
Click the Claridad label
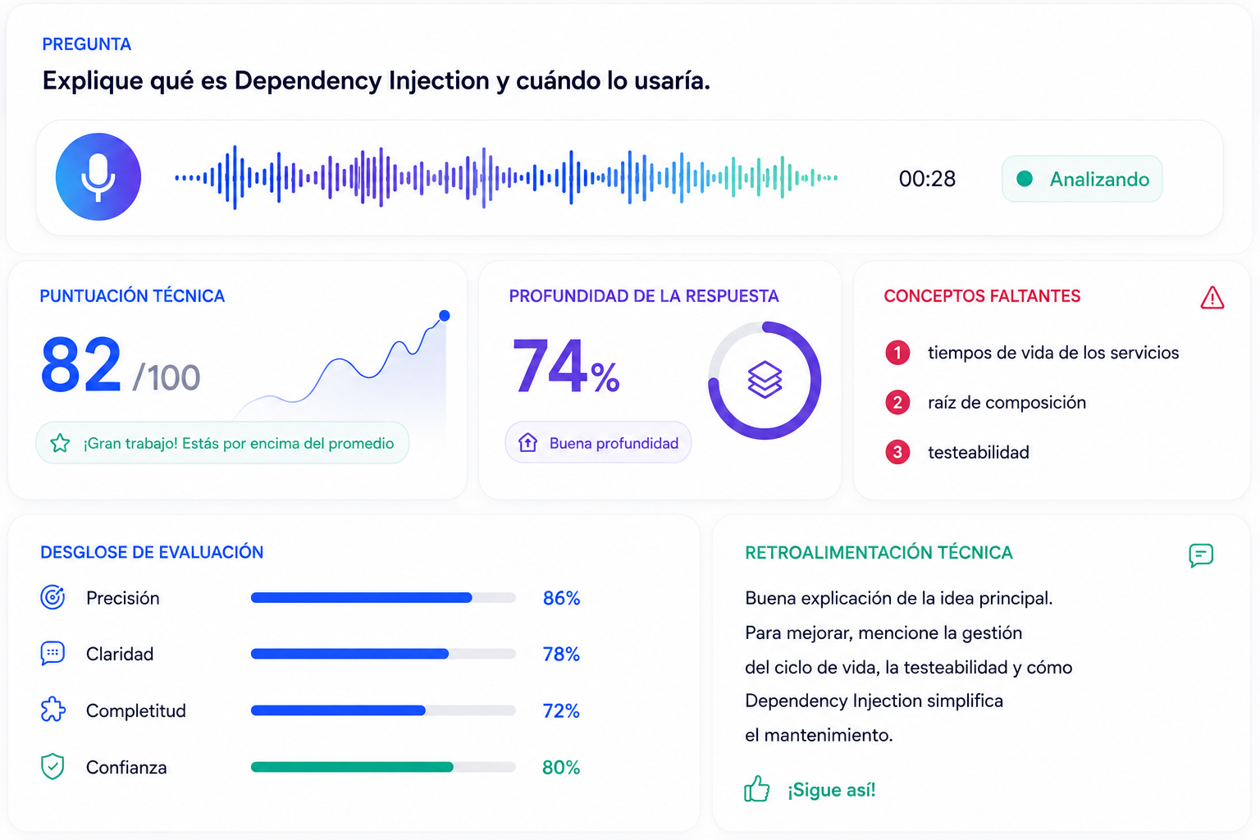[120, 654]
